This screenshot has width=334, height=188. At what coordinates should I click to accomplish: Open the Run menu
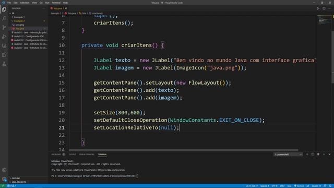[x=47, y=3]
